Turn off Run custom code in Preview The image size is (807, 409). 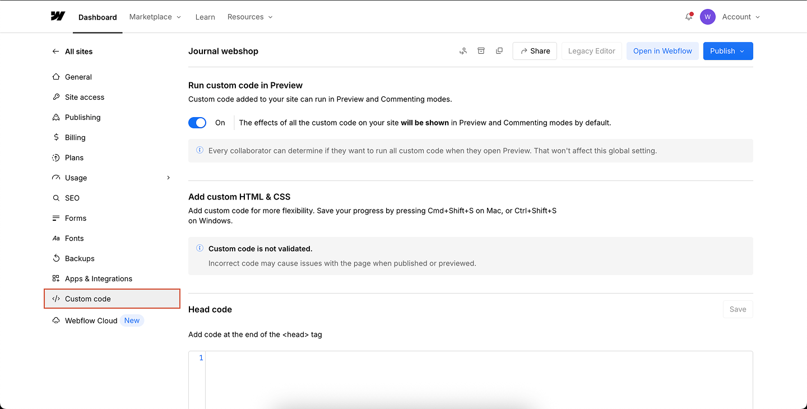coord(197,123)
